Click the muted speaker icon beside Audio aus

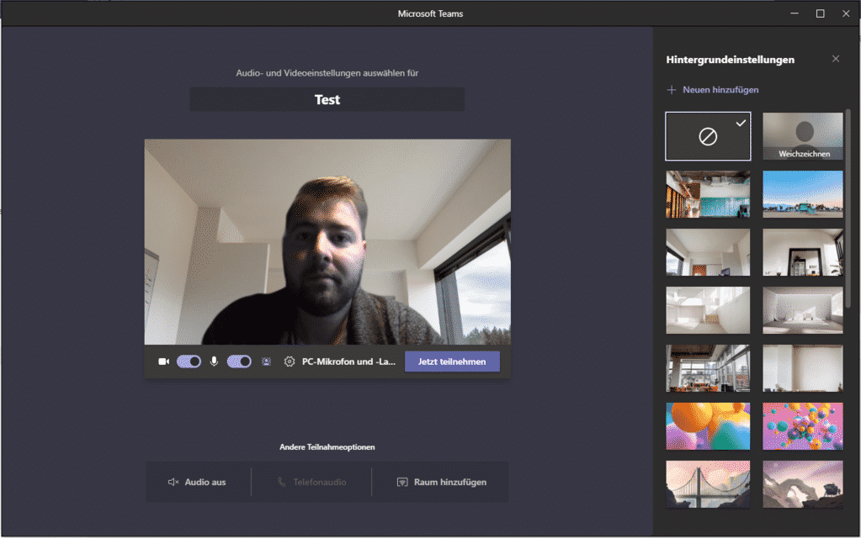(x=173, y=482)
